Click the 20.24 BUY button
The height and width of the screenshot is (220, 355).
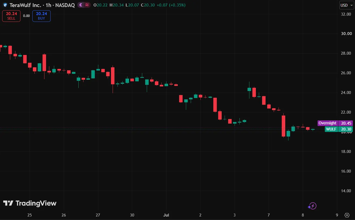(41, 16)
